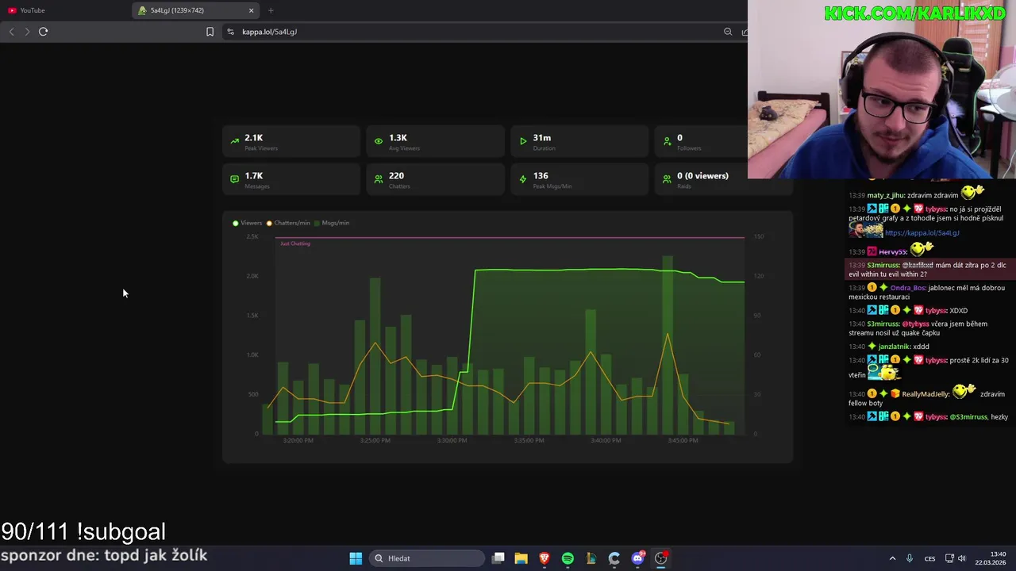The width and height of the screenshot is (1016, 571).
Task: Open the blue C app in taskbar
Action: (x=614, y=558)
